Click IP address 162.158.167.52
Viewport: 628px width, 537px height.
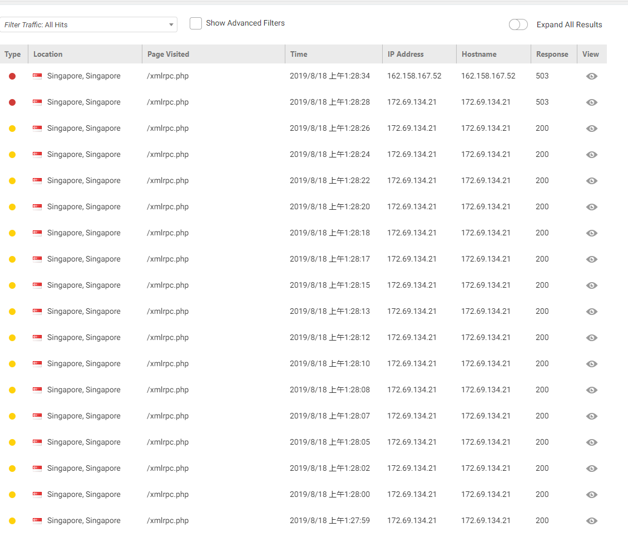click(x=414, y=76)
